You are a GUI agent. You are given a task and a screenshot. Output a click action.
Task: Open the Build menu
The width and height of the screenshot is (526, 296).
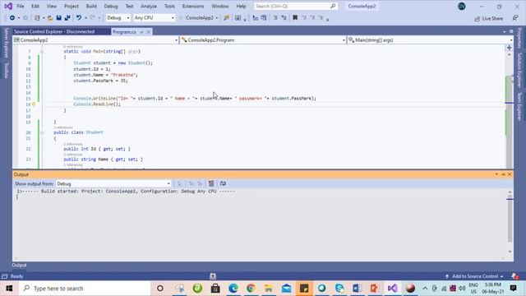pyautogui.click(x=91, y=6)
